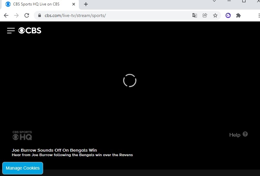Minimize the browser window
The height and width of the screenshot is (176, 260).
pos(229,1)
